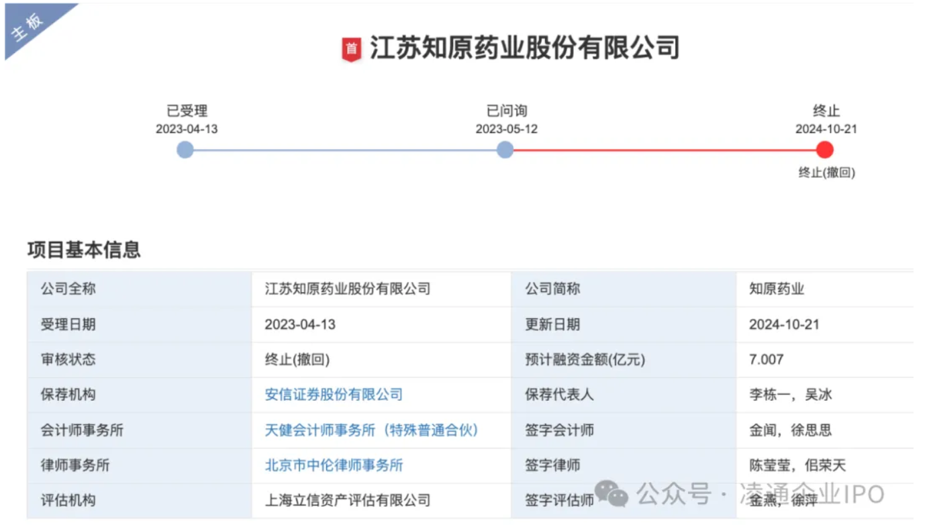Click the 签字律师 label cell
The height and width of the screenshot is (525, 933).
(x=624, y=465)
